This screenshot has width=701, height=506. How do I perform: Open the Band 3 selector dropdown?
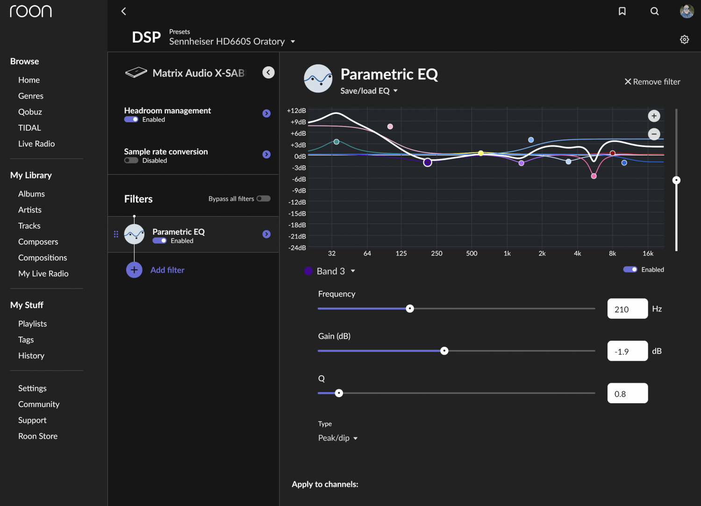tap(336, 271)
